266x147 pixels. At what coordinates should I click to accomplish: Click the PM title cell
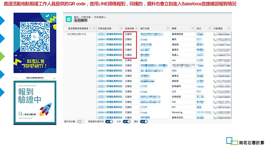[x=173, y=107]
